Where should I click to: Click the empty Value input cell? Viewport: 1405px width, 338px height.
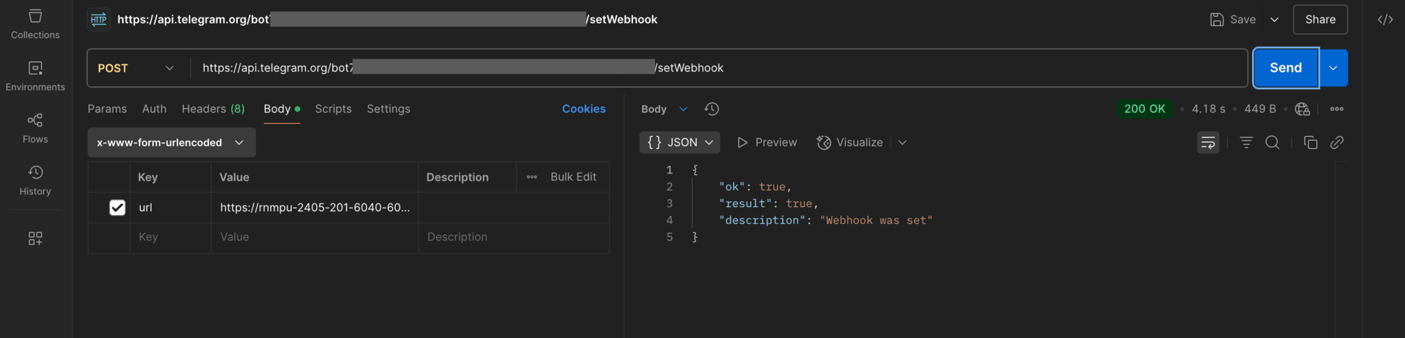315,237
